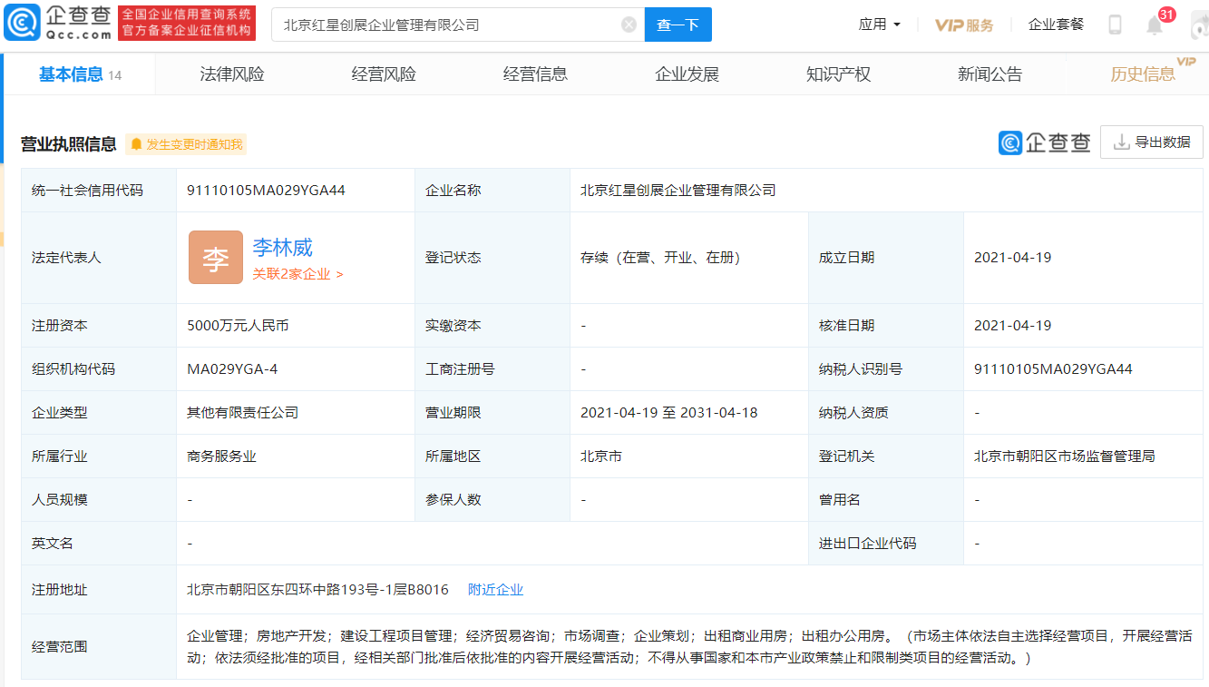Open the notification bell with 31 alerts
Screen dimensions: 1209x687
(1154, 25)
